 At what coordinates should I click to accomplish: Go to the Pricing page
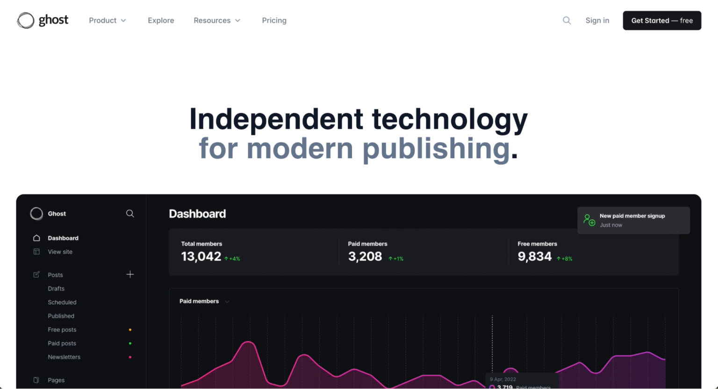[274, 21]
